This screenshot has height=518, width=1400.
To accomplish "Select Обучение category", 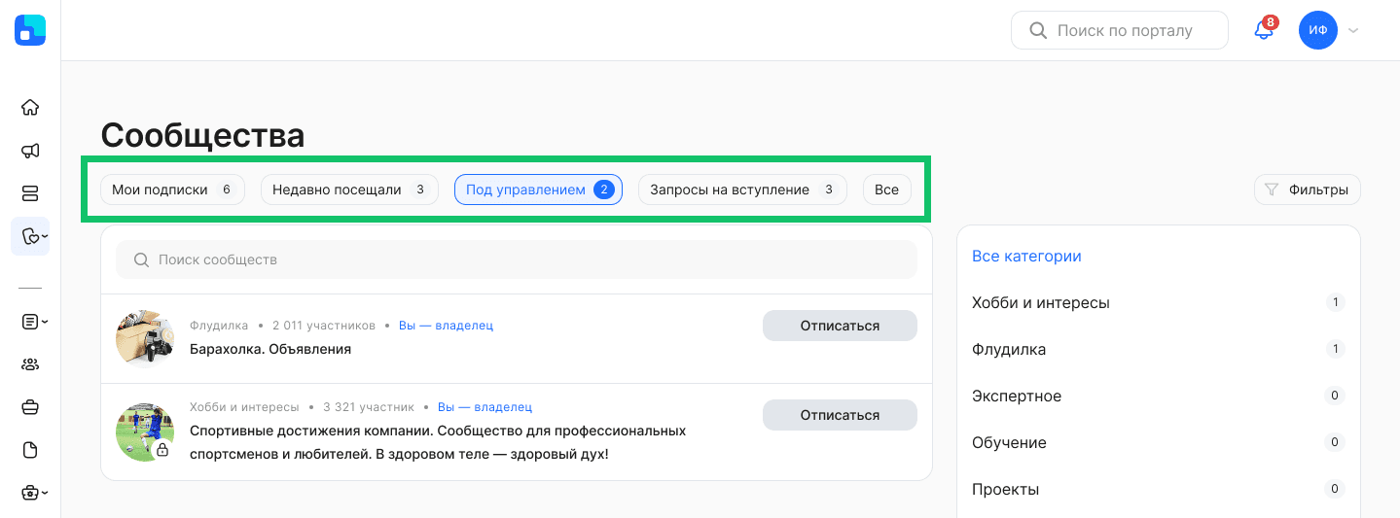I will (1158, 442).
